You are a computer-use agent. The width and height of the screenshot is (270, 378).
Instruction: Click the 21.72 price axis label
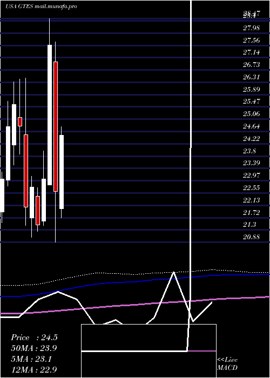pyautogui.click(x=251, y=212)
